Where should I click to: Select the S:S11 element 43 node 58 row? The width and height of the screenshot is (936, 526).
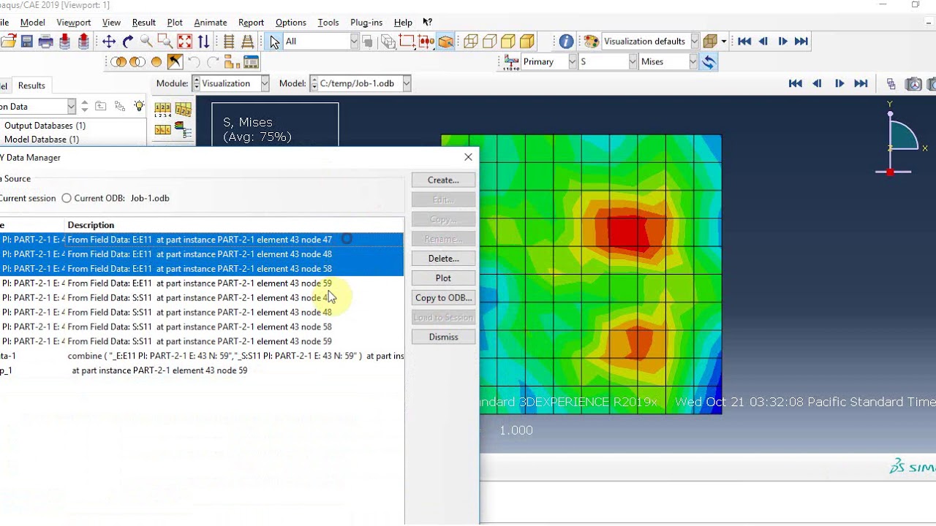click(201, 327)
